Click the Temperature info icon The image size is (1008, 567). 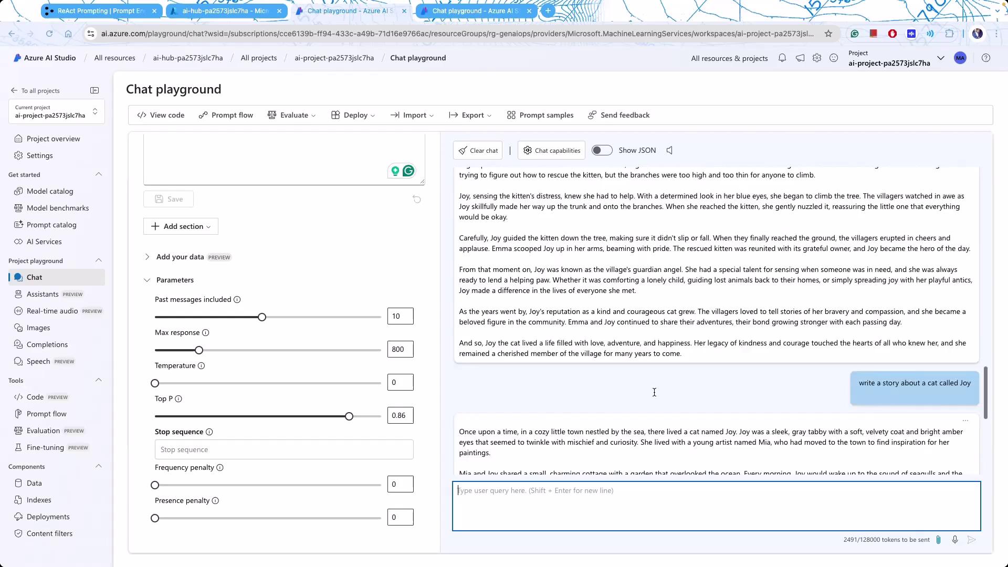pyautogui.click(x=201, y=365)
